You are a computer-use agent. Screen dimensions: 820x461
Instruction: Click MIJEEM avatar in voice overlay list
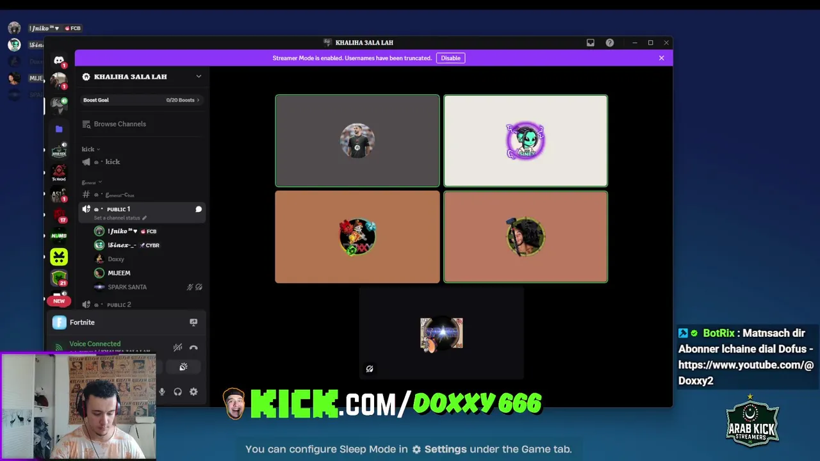(x=13, y=78)
